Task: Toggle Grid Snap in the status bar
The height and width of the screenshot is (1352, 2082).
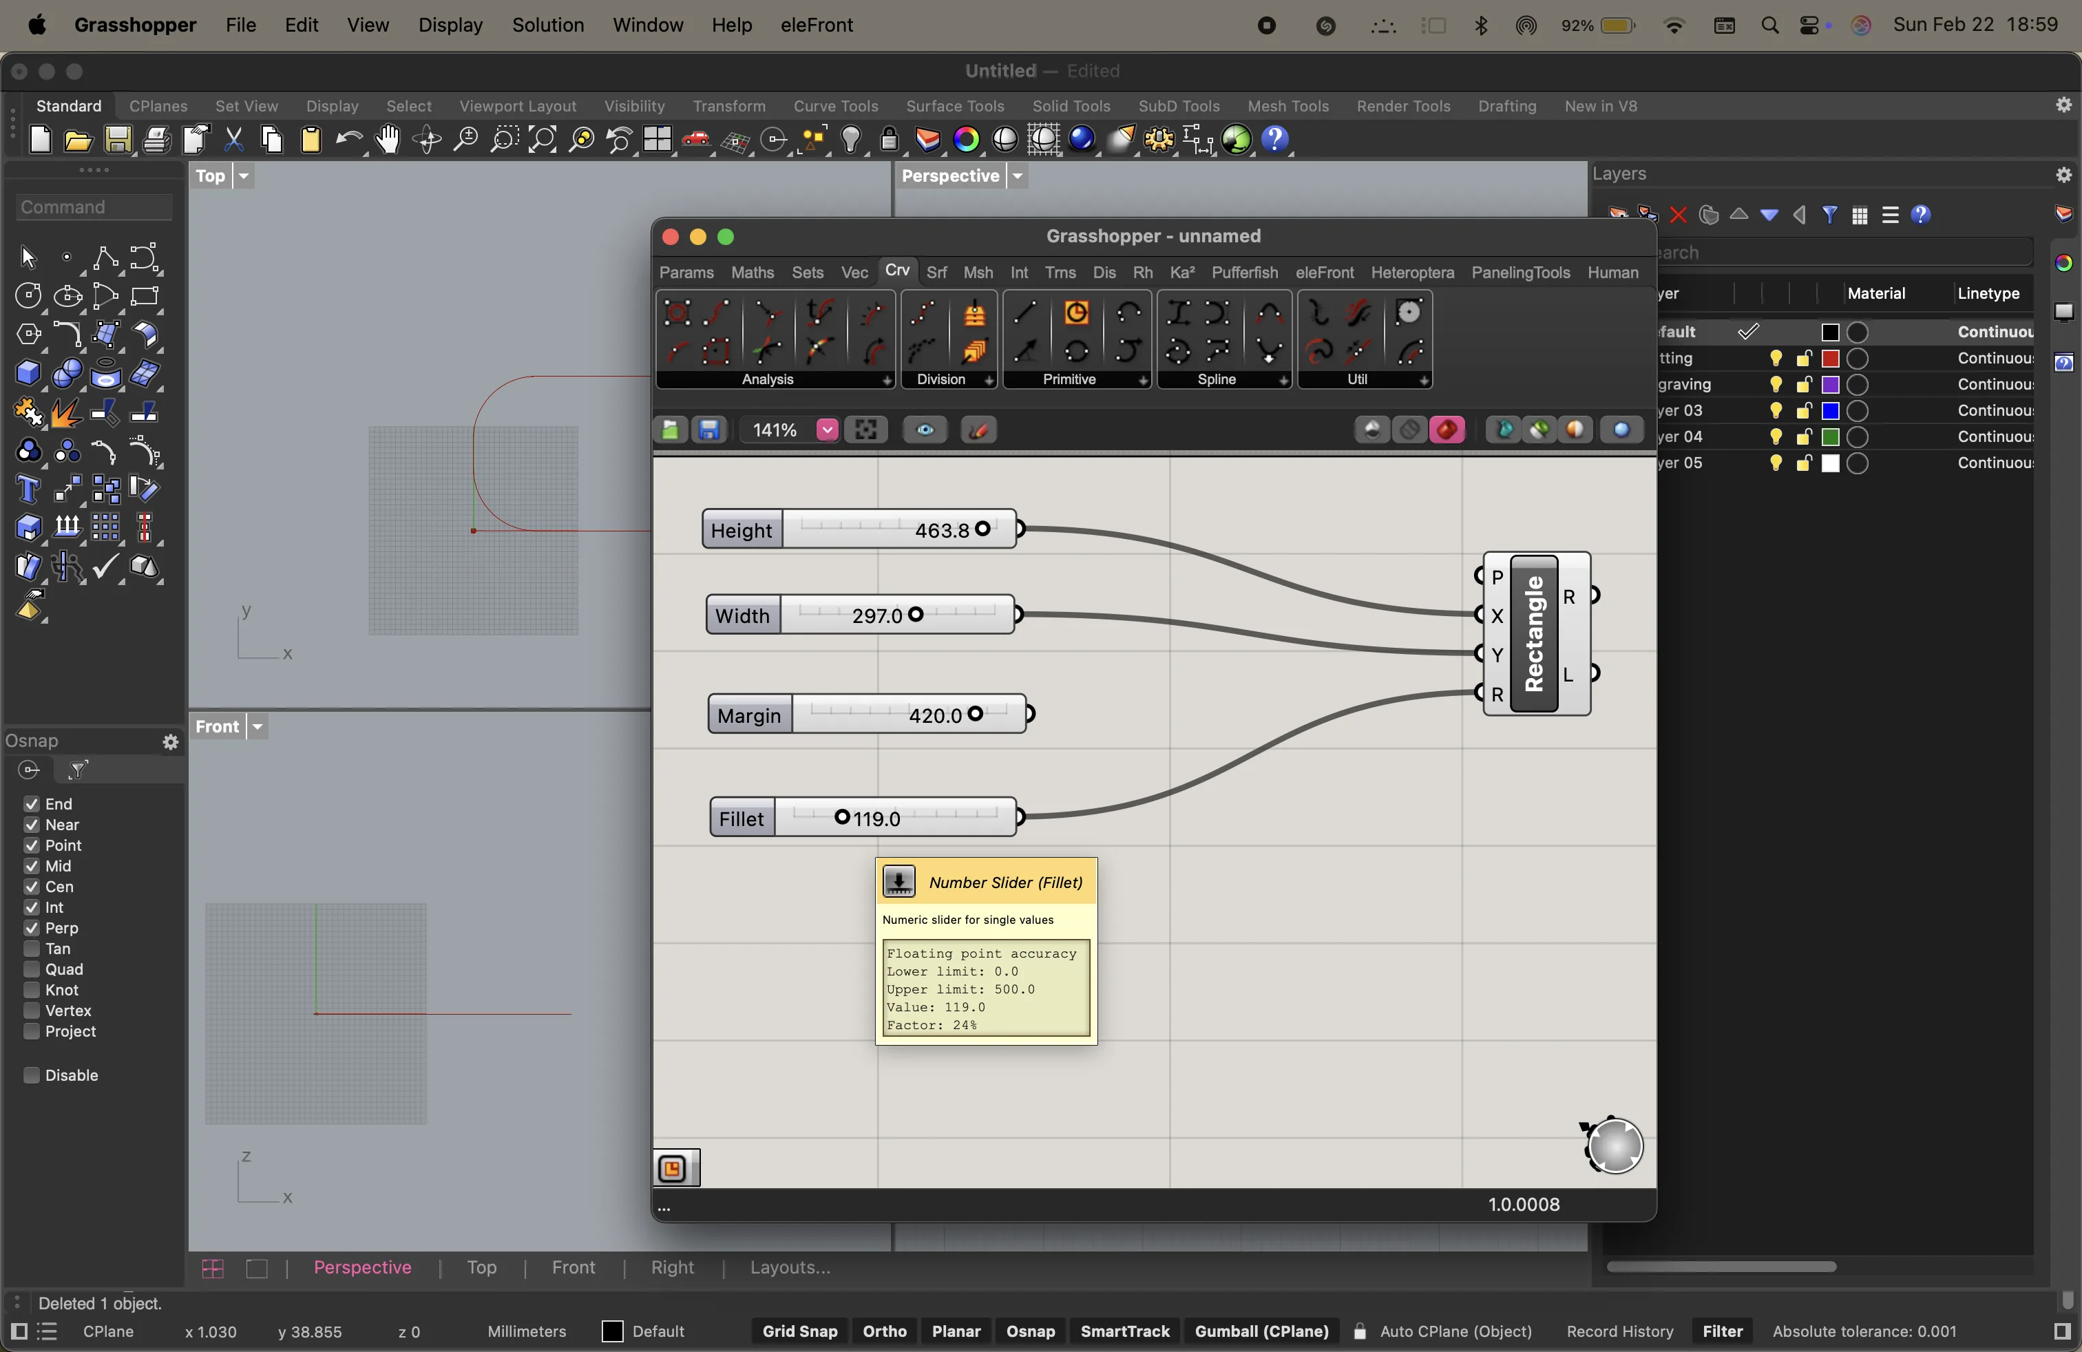Action: click(799, 1331)
